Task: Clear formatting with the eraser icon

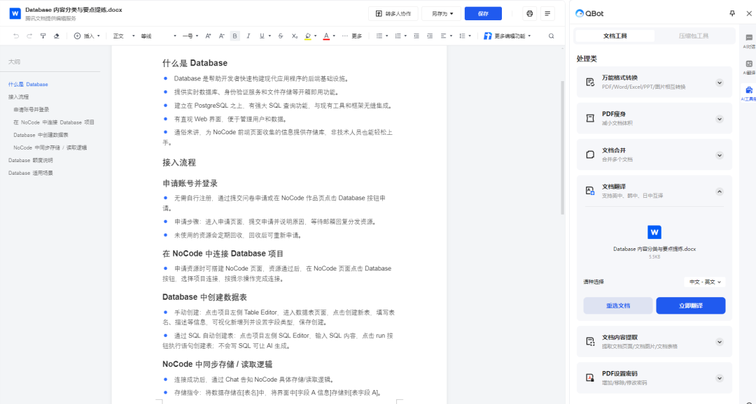Action: click(x=57, y=36)
